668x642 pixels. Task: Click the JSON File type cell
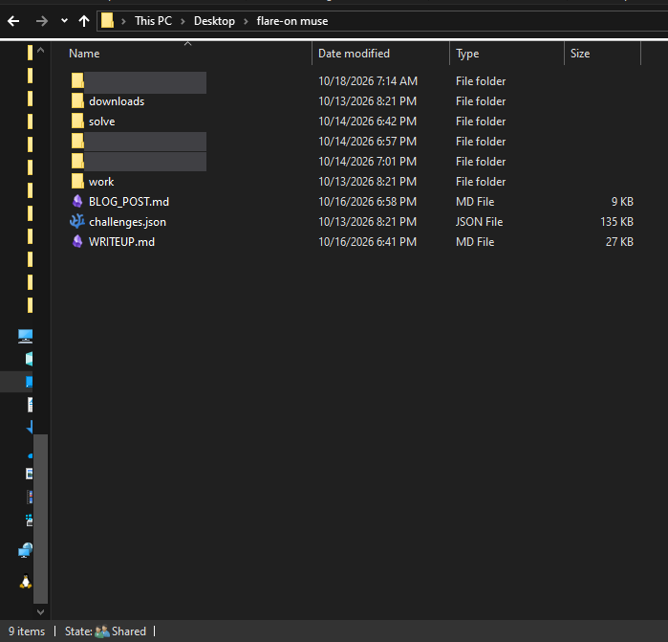coord(480,222)
